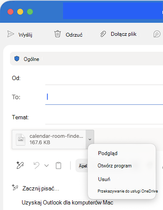
Task: Click the green zoom window button
Action: [x=30, y=12]
